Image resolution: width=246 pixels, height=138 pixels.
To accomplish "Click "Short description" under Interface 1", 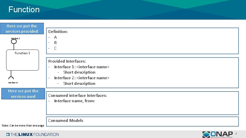I will point(79,72).
